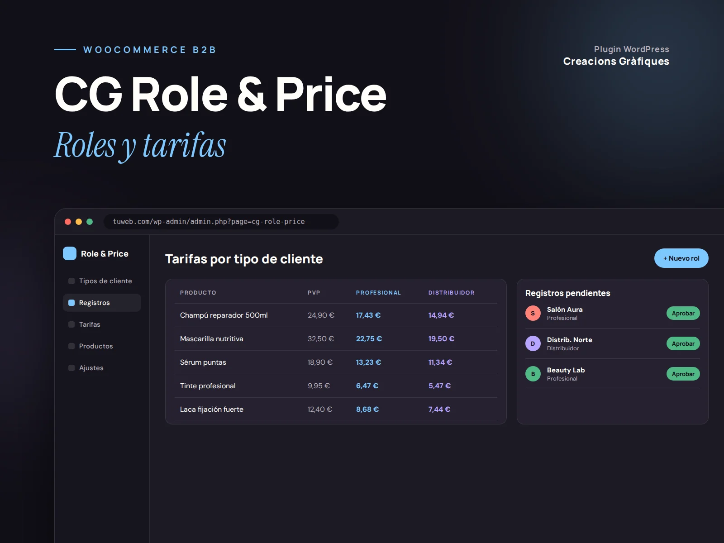Click the Tarifas por tipo de cliente heading
The height and width of the screenshot is (543, 724).
point(244,259)
